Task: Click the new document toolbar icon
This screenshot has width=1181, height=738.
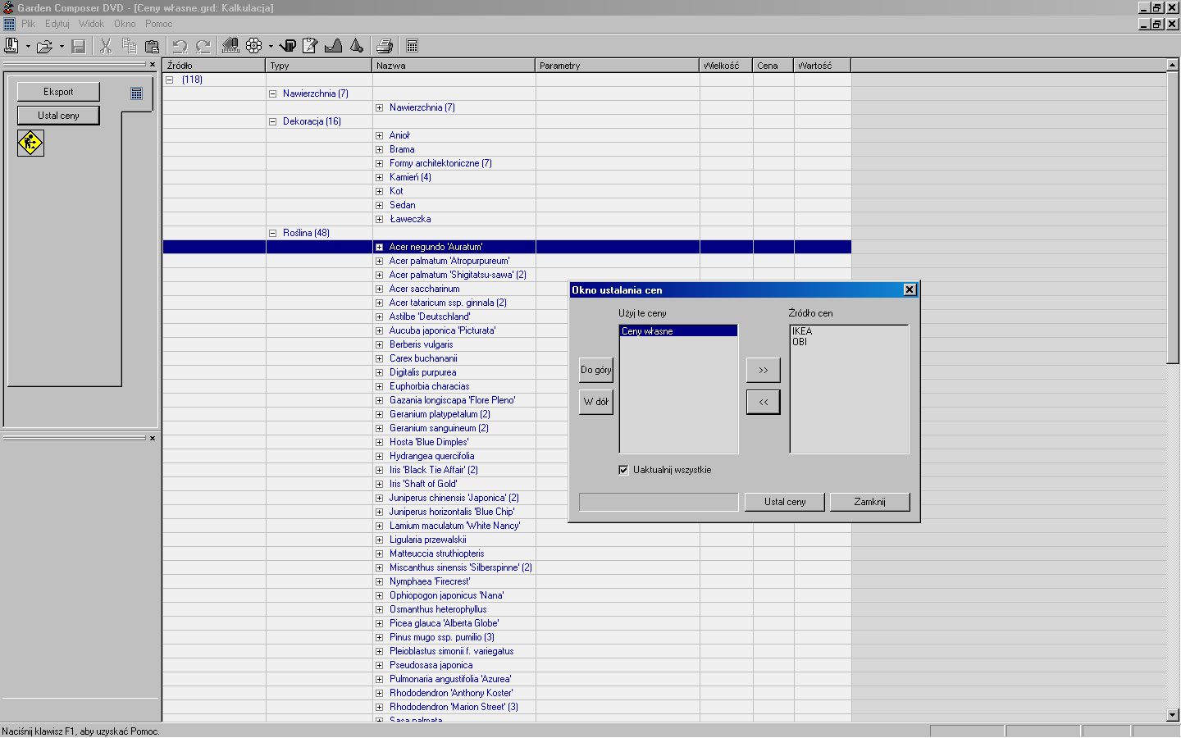Action: click(11, 46)
